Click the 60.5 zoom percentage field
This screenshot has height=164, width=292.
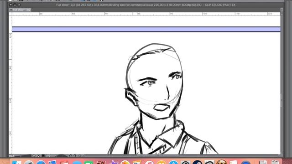[12, 156]
